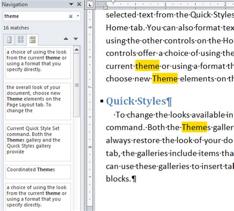The width and height of the screenshot is (234, 211).
Task: Select the search results browse tab
Action: (33, 40)
